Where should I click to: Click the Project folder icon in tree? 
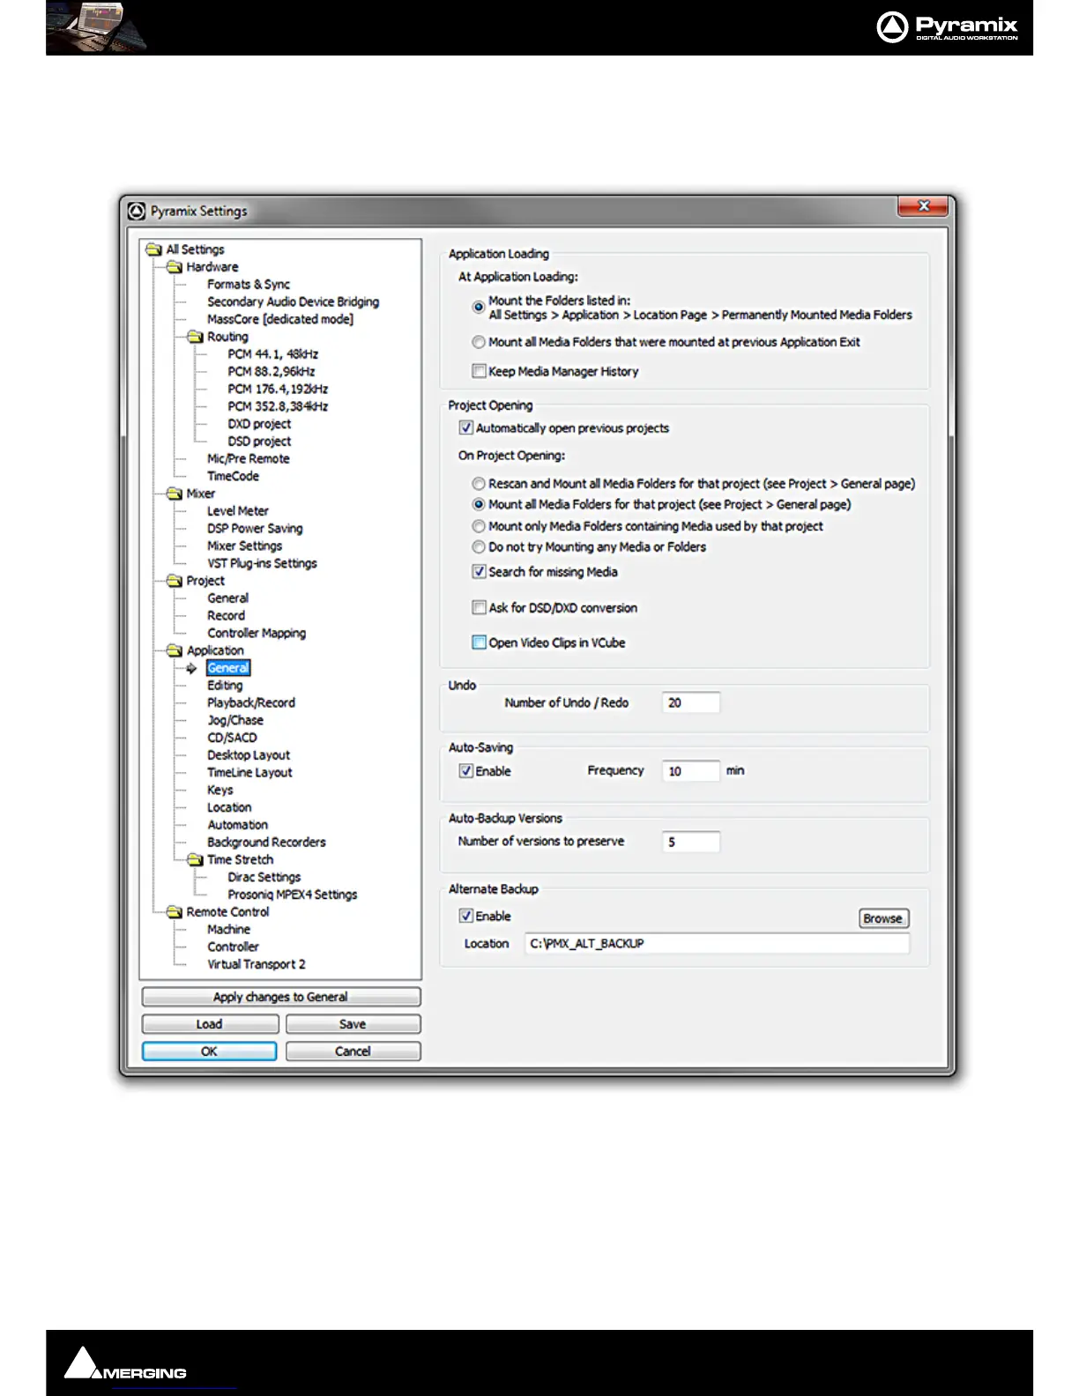point(175,581)
